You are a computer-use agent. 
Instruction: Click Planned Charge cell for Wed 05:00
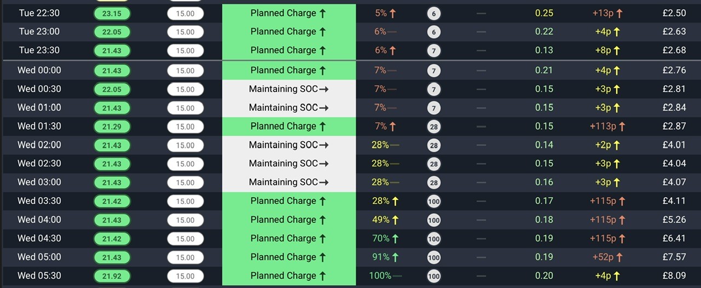pos(289,257)
